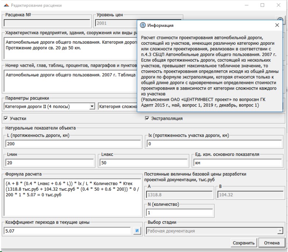Click the Lмакс field with value 50
Viewport: 288px width, 252px height.
coord(143,163)
